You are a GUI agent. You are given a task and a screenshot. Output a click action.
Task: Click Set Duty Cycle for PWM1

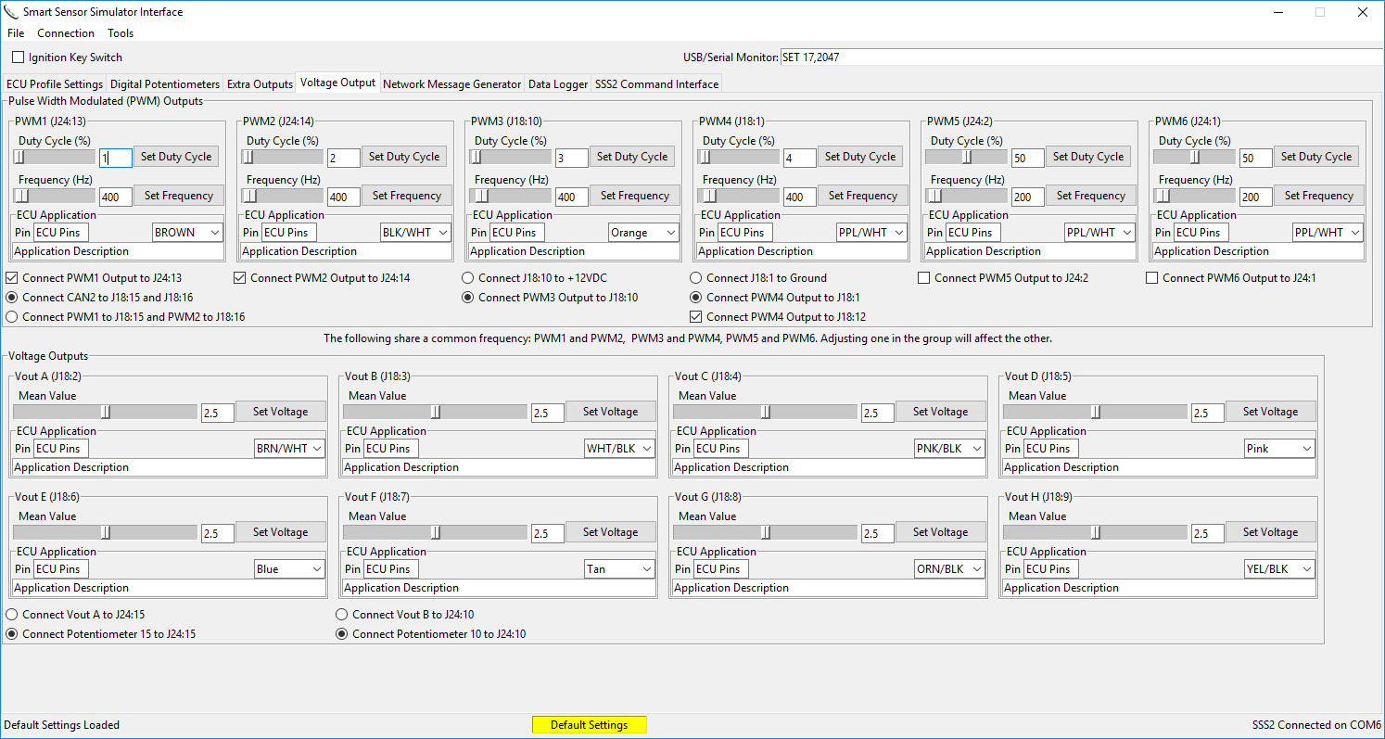point(176,157)
